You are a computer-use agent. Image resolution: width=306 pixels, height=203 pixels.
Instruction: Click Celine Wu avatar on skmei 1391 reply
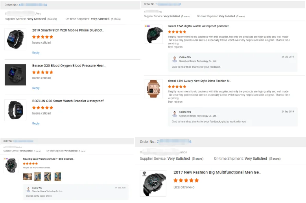[x=175, y=114]
